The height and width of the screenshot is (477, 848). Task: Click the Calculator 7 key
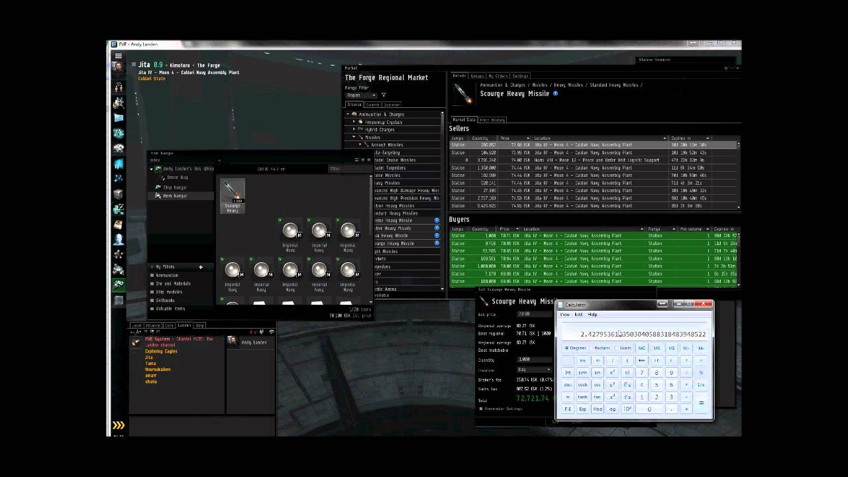click(x=641, y=373)
